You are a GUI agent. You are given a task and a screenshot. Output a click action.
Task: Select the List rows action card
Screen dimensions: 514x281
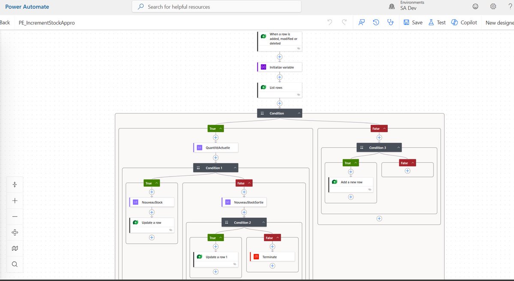(x=280, y=90)
